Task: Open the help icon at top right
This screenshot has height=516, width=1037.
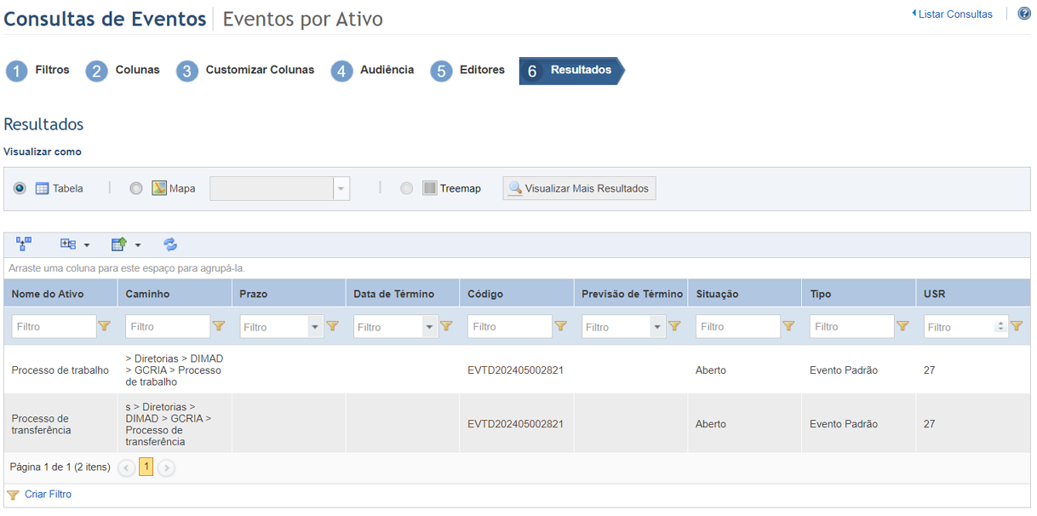Action: [1024, 14]
